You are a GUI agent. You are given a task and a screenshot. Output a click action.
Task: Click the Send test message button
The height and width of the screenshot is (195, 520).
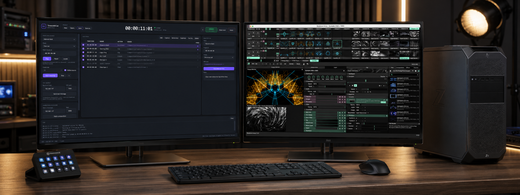(60, 94)
